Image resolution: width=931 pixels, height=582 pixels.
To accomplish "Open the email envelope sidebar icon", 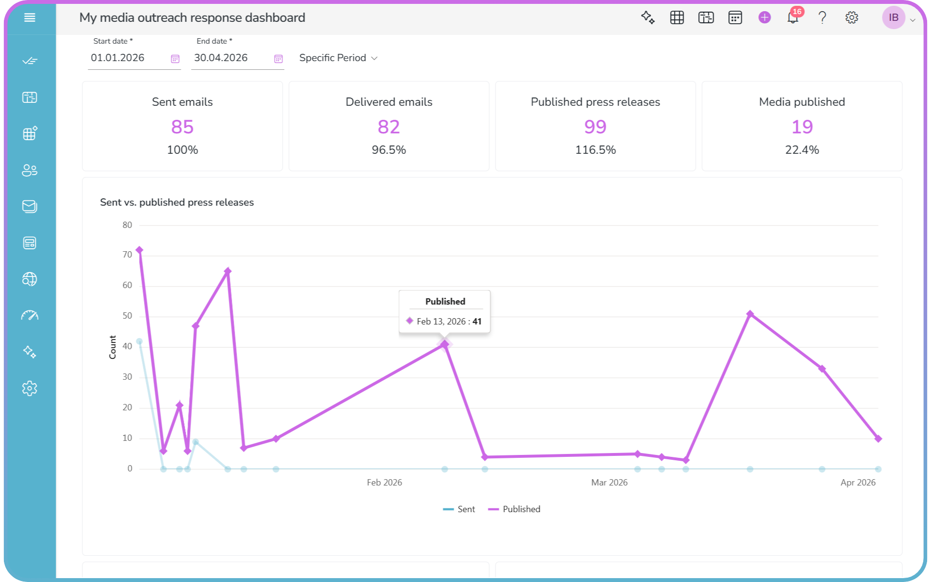I will pos(30,207).
